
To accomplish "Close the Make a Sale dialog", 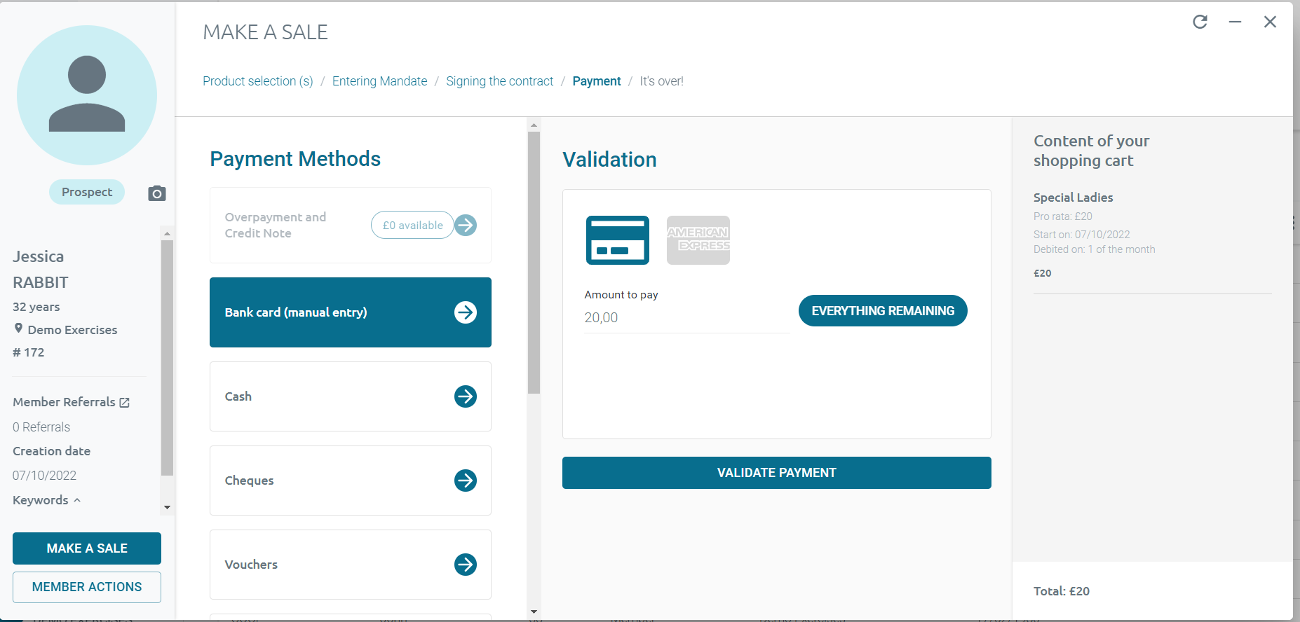I will pos(1270,22).
